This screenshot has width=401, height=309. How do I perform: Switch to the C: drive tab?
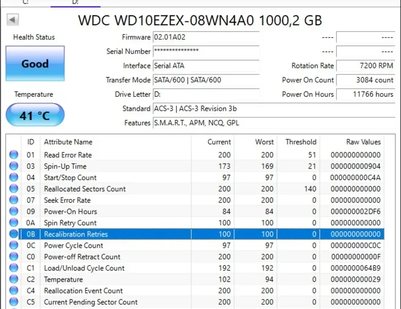26,3
